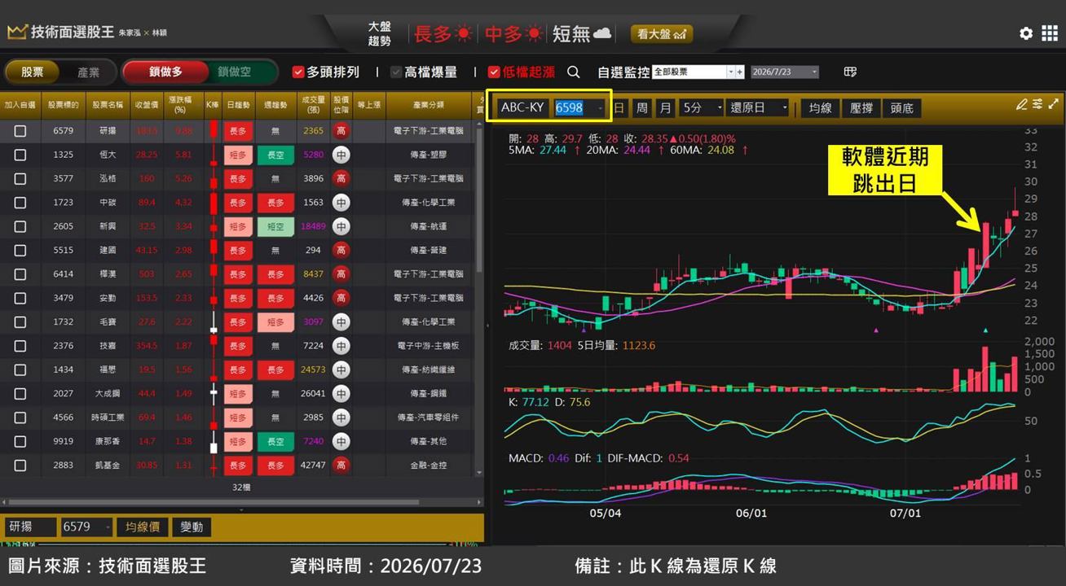The width and height of the screenshot is (1066, 586).
Task: Click the crown logo of 技術面選股王
Action: click(x=17, y=33)
